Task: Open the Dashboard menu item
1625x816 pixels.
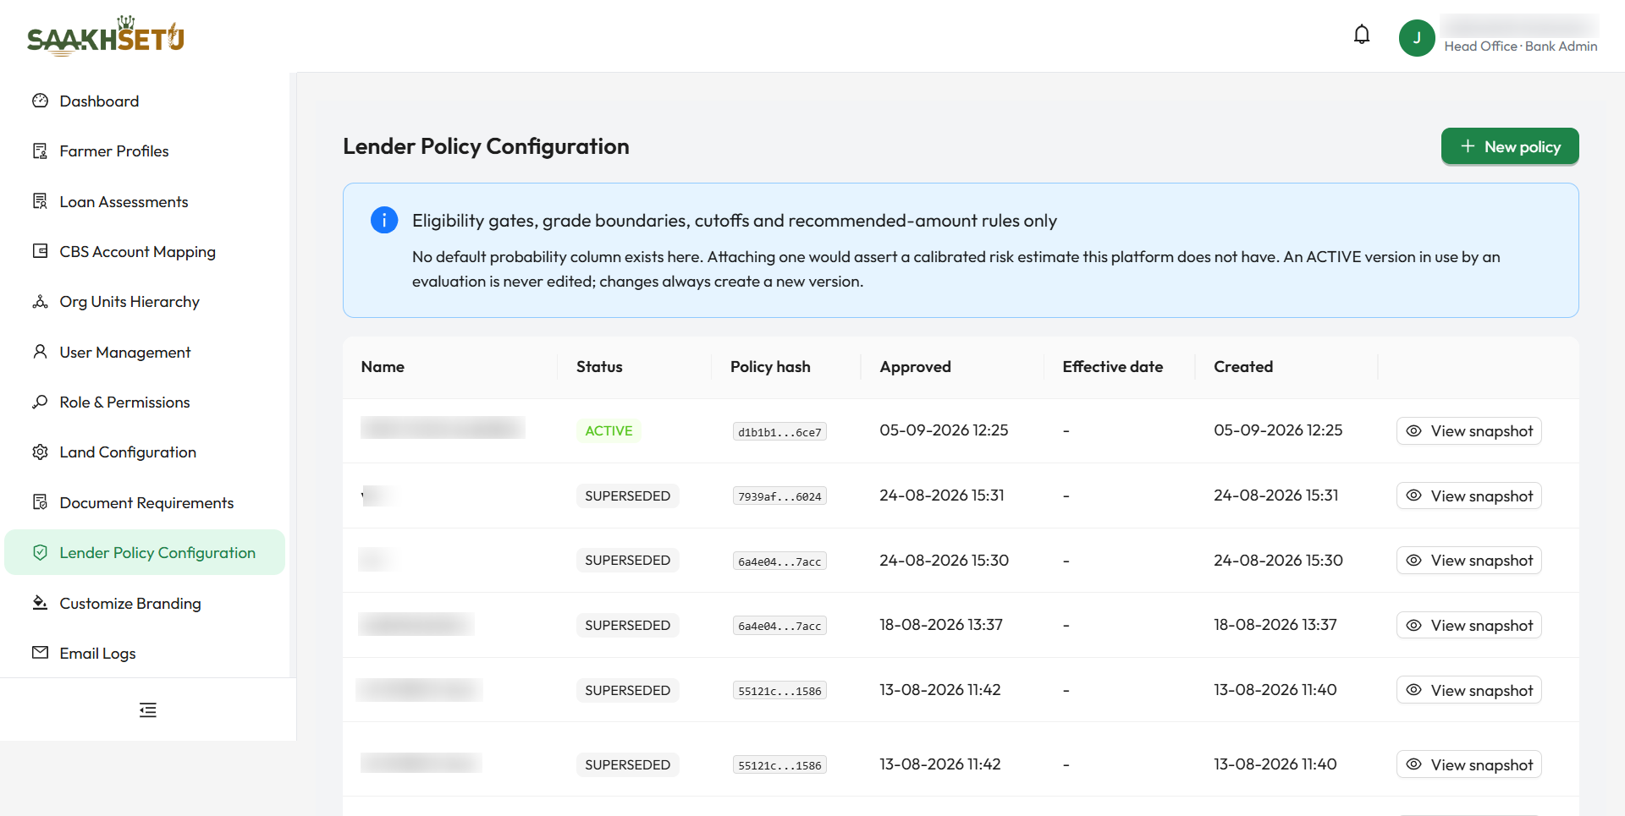Action: tap(145, 101)
